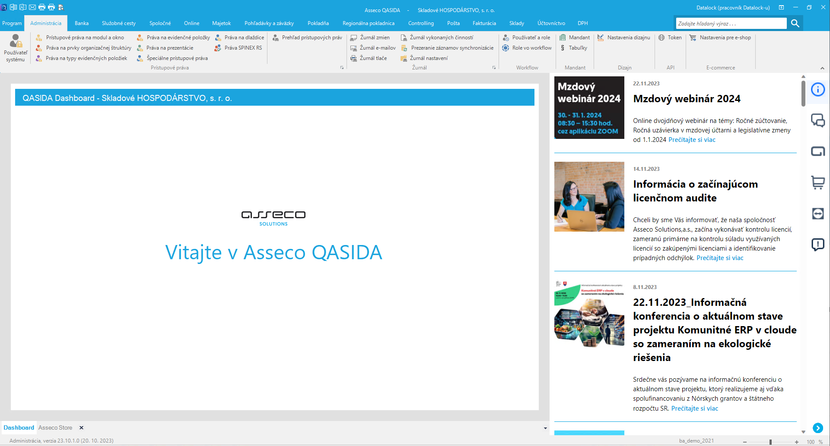Expand Prístupové práva group dialog launcher
This screenshot has height=446, width=830.
342,68
